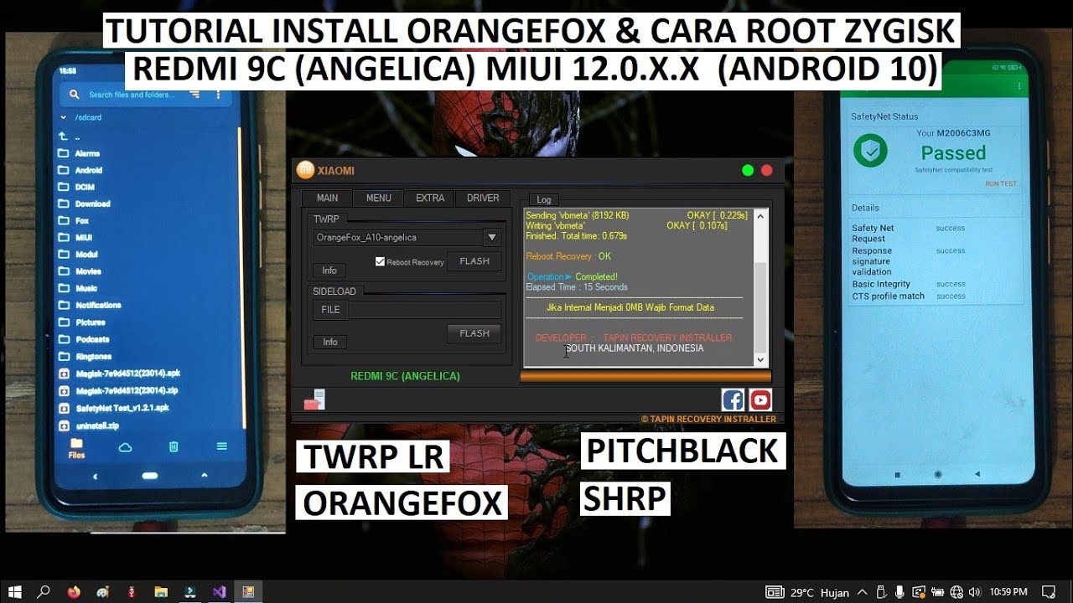The height and width of the screenshot is (603, 1073).
Task: Click Info in the SIDELOAD section
Action: [329, 342]
